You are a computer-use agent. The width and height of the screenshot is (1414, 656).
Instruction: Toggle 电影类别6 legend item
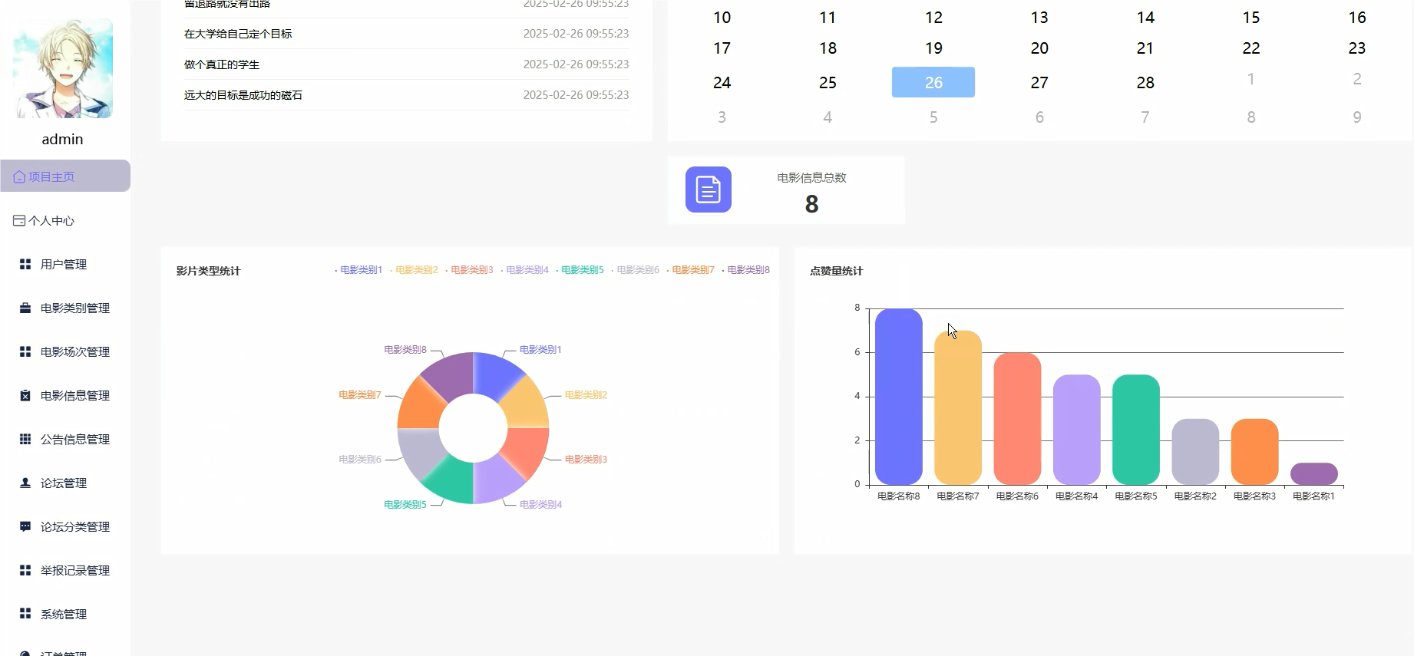click(635, 270)
